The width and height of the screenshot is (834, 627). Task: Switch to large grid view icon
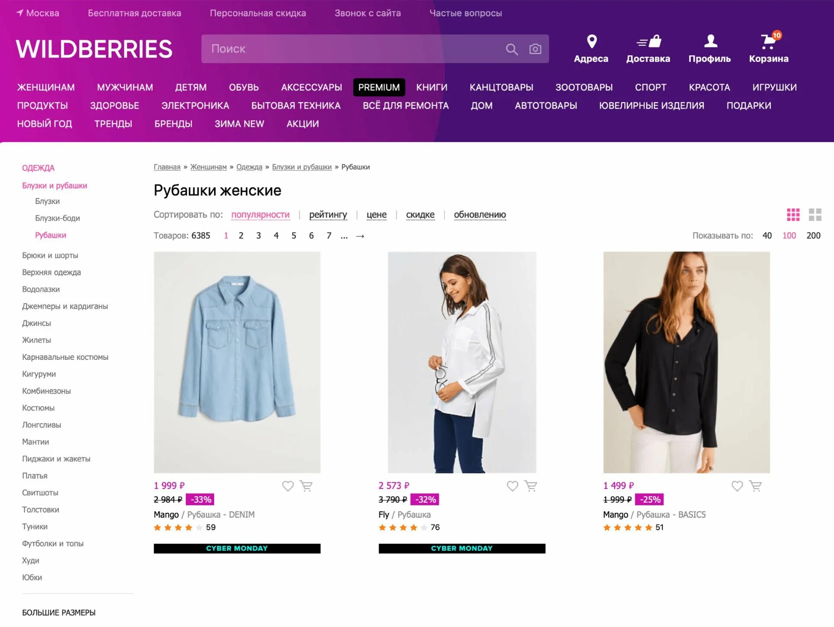pos(815,214)
